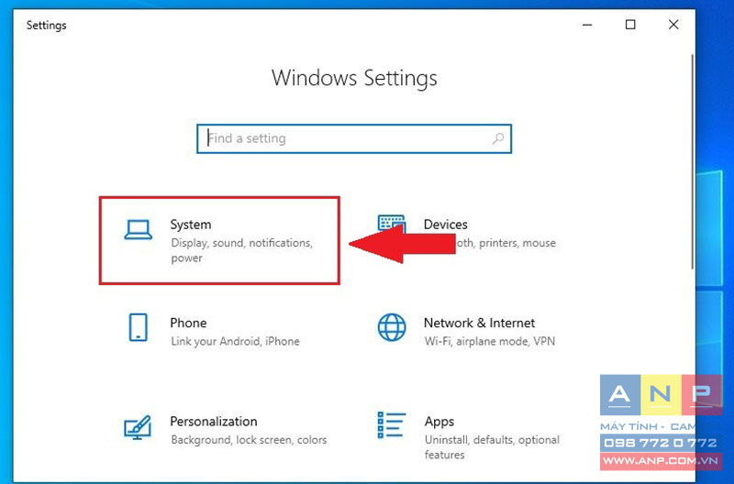Open the Phone icon

pos(139,327)
